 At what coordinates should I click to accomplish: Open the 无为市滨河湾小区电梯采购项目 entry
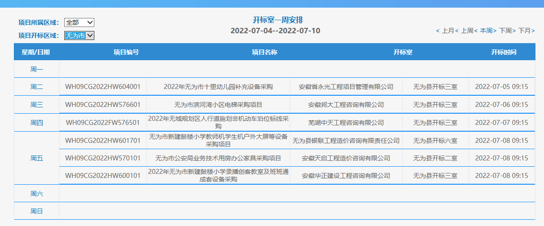[x=218, y=105]
